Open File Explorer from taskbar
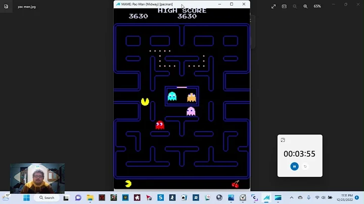This screenshot has height=204, width=364. pyautogui.click(x=90, y=198)
